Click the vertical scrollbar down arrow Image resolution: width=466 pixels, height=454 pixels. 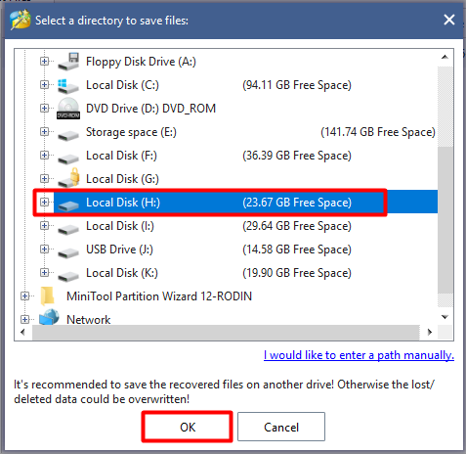click(445, 317)
